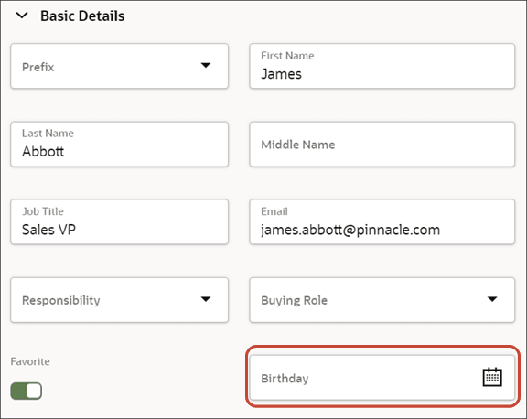The width and height of the screenshot is (527, 419).
Task: Select the empty Middle Name field
Action: coord(382,145)
